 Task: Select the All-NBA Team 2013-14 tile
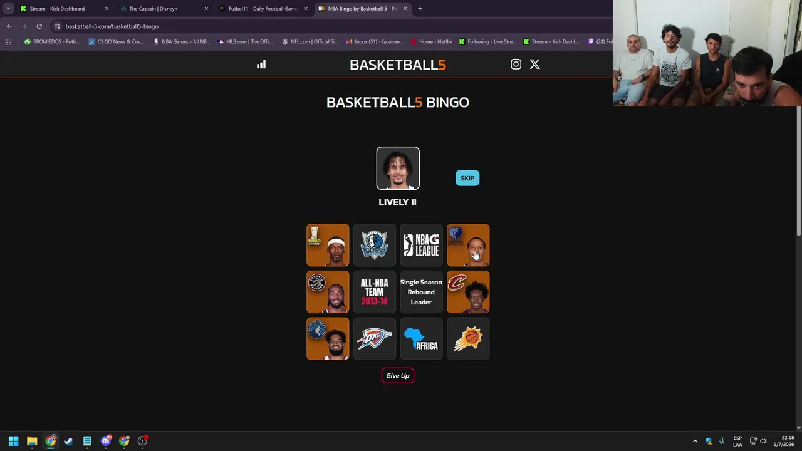(375, 292)
